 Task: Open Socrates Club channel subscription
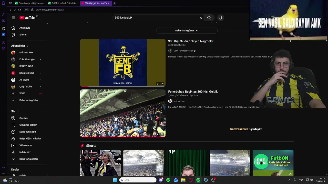pyautogui.click(x=27, y=73)
